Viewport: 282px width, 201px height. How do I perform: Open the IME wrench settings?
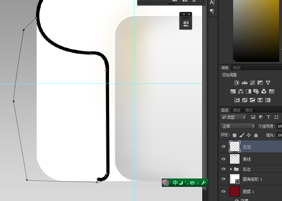pyautogui.click(x=204, y=183)
